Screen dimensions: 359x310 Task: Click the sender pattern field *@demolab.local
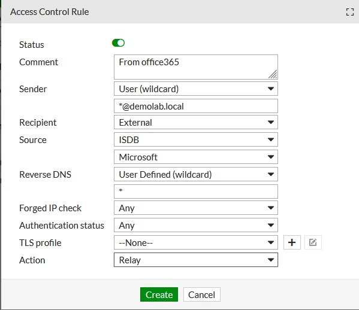[196, 106]
